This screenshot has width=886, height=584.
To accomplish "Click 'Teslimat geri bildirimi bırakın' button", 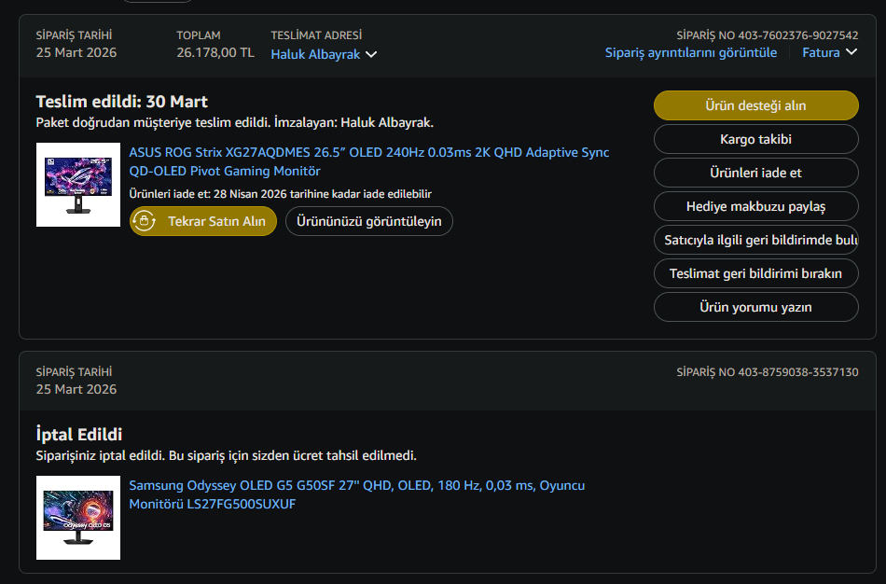I will tap(756, 273).
